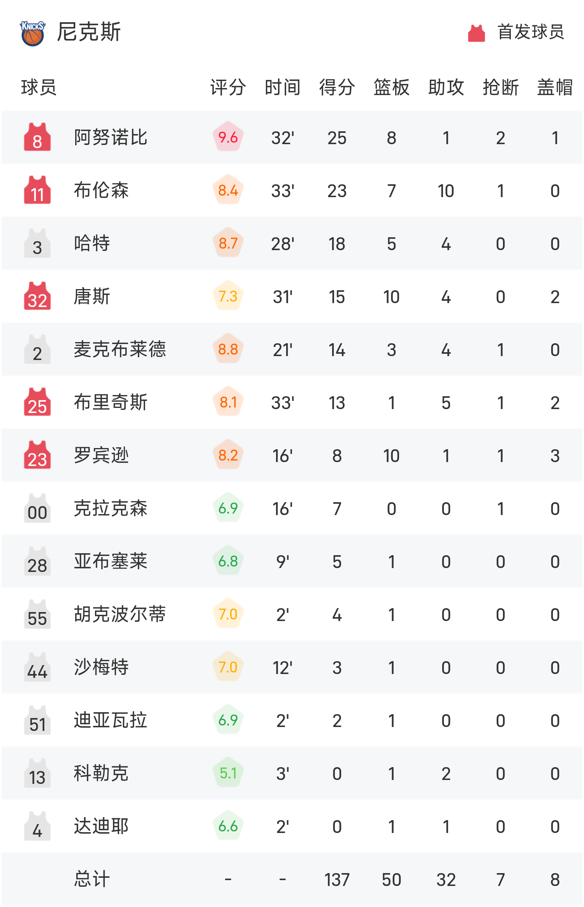The height and width of the screenshot is (907, 584).
Task: Click the 首发球员 legend label
Action: (x=531, y=32)
